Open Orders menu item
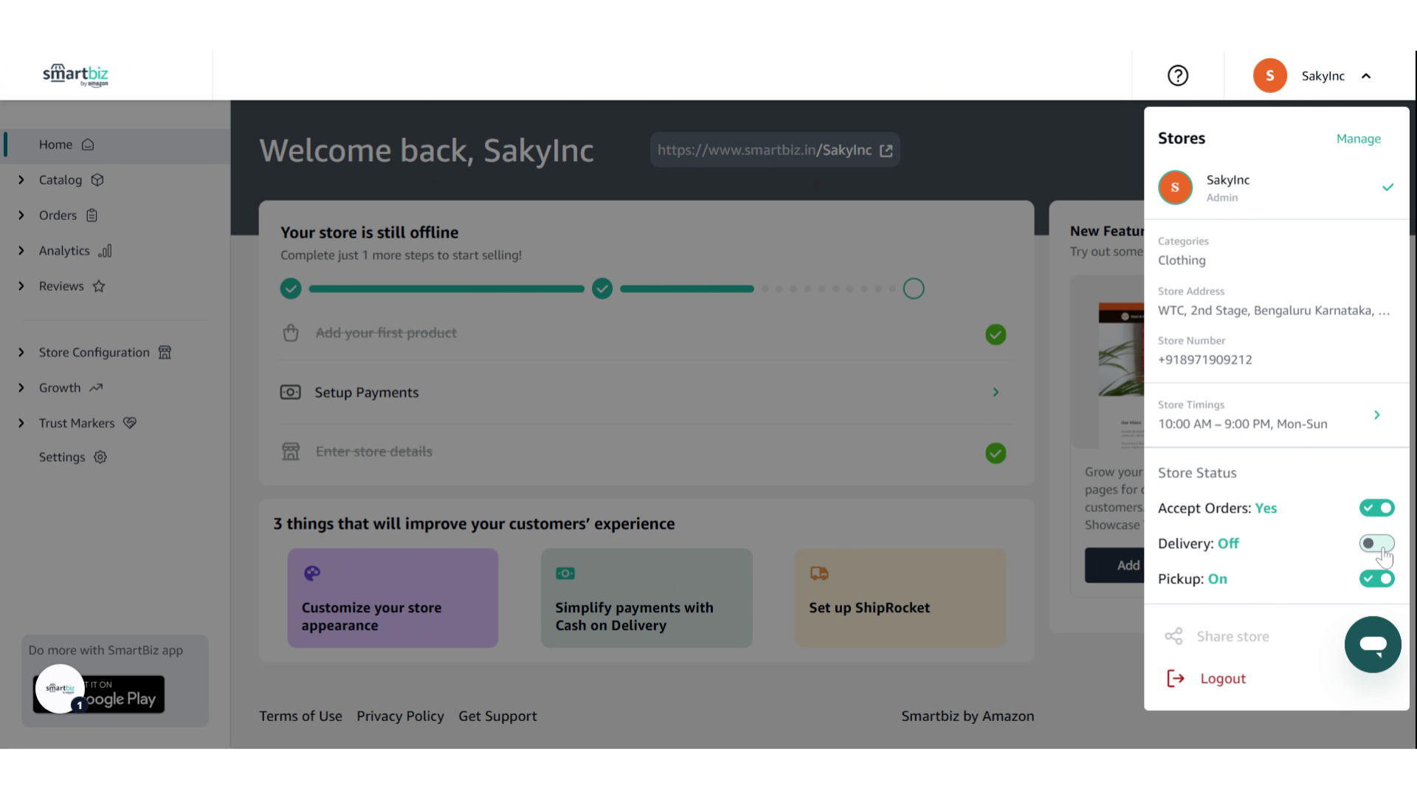Viewport: 1417px width, 797px height. tap(58, 215)
